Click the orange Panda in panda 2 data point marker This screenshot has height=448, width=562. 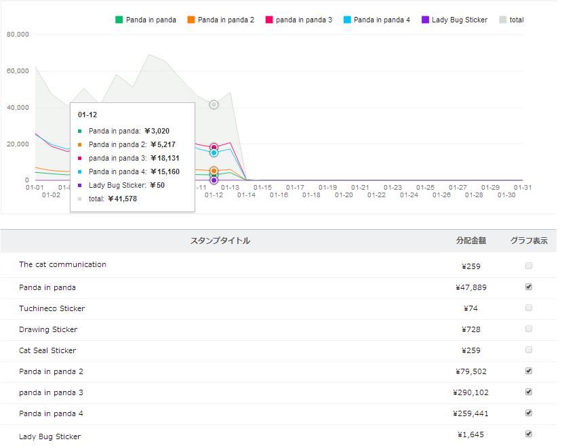coord(214,171)
